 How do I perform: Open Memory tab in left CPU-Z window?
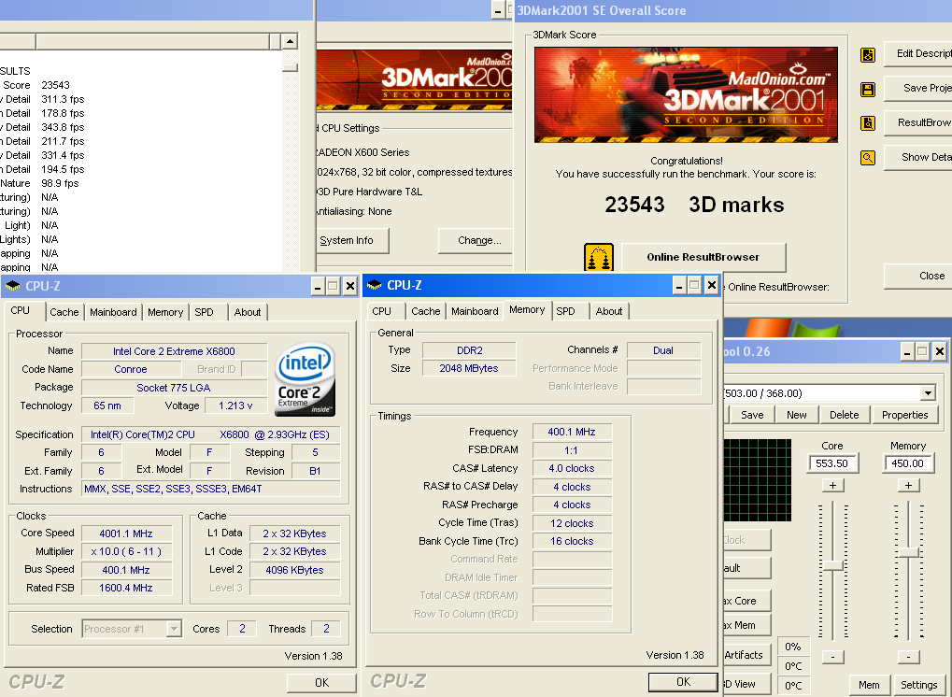click(x=165, y=312)
